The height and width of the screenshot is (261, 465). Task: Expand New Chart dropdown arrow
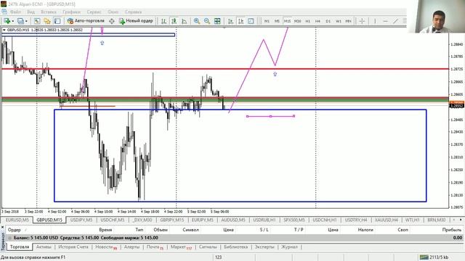click(x=13, y=21)
